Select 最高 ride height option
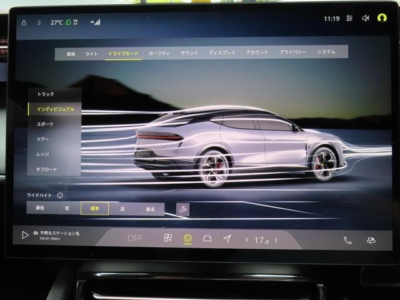Viewport: 400px width, 300px height. (x=150, y=209)
